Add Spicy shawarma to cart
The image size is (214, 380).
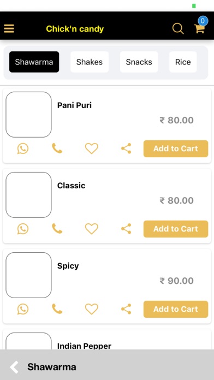tap(176, 309)
